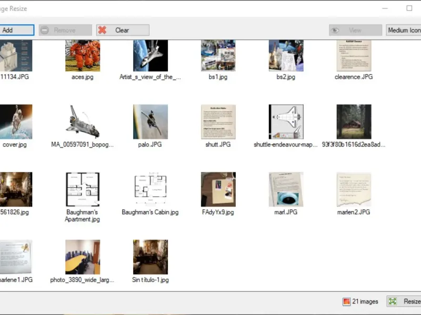Click the shutt.JPG file name
421x315 pixels.
point(218,145)
